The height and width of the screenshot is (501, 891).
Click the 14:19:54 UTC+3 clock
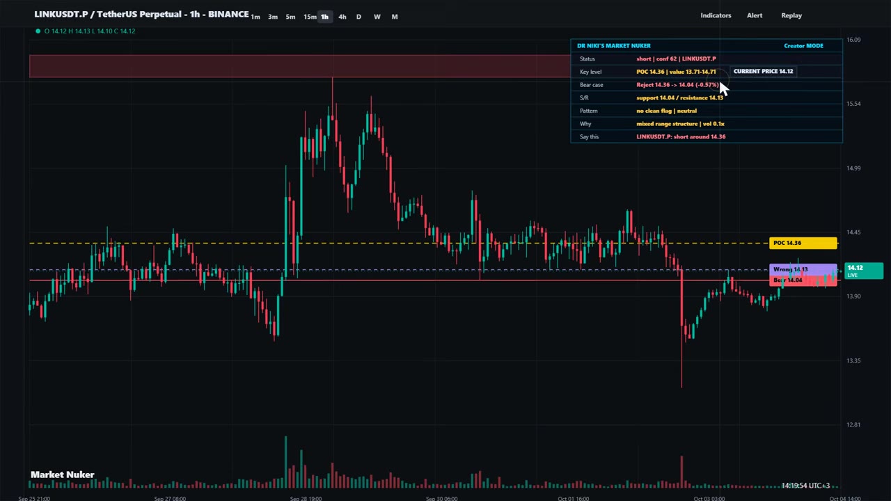click(x=805, y=486)
